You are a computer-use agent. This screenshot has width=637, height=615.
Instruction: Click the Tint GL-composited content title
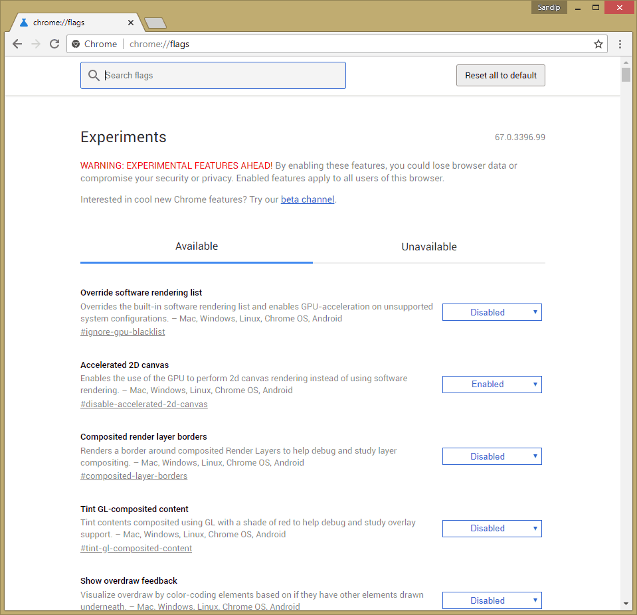point(134,509)
